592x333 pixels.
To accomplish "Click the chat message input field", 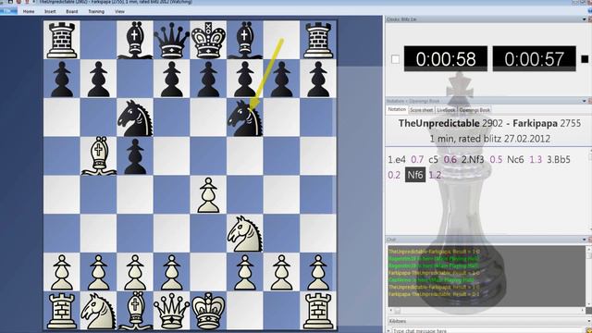I will click(487, 330).
